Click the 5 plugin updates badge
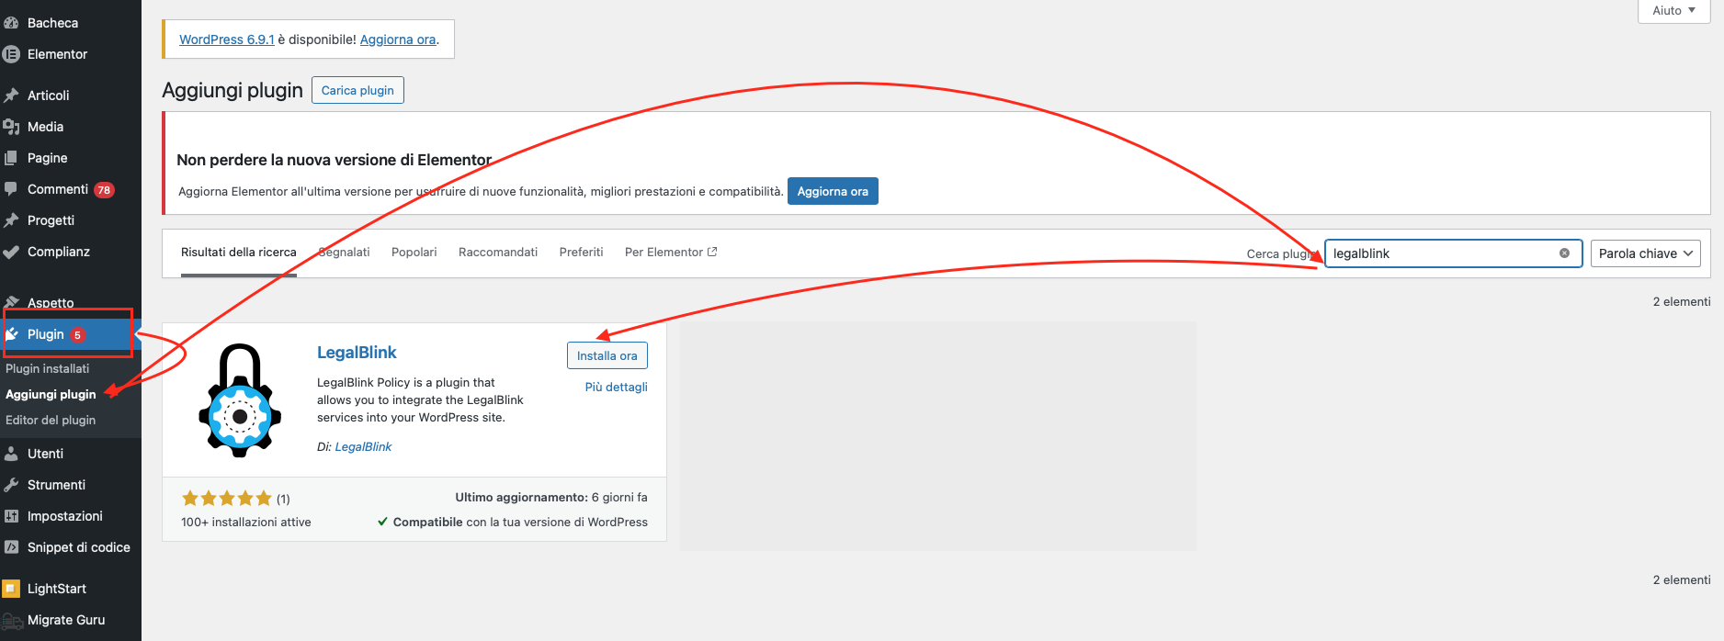 point(78,335)
